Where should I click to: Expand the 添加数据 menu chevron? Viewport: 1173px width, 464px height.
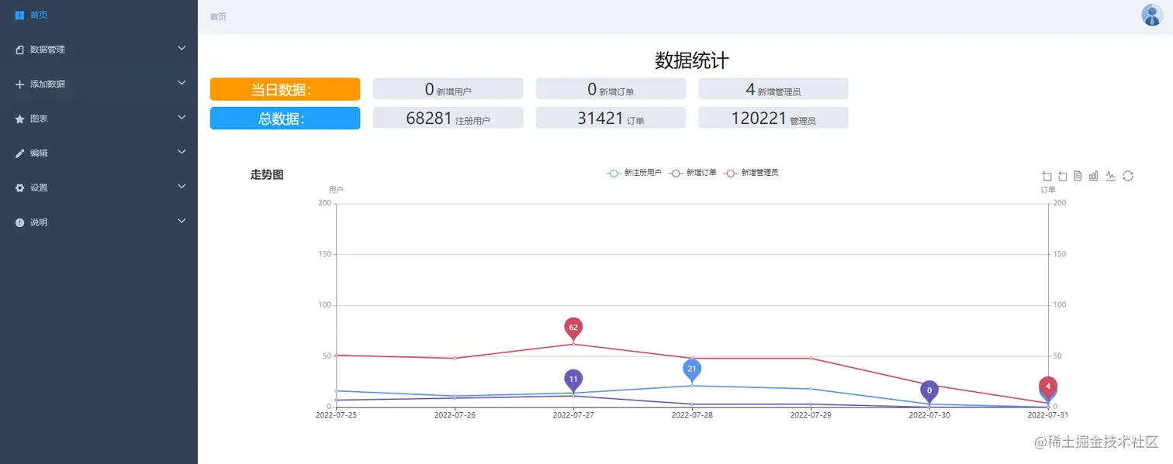182,83
